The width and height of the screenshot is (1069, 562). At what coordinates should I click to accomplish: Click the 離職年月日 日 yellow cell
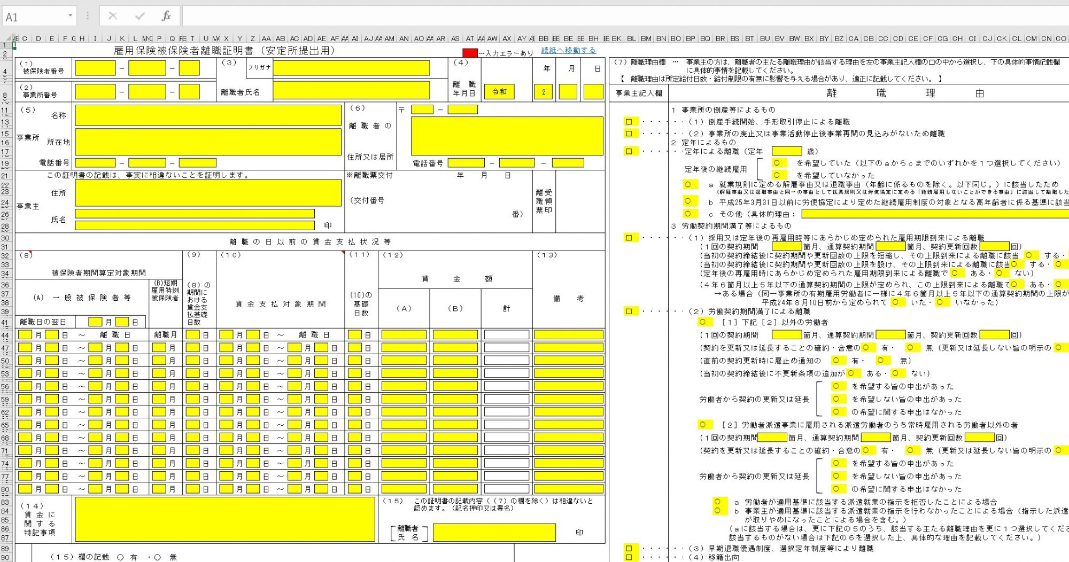[x=593, y=92]
